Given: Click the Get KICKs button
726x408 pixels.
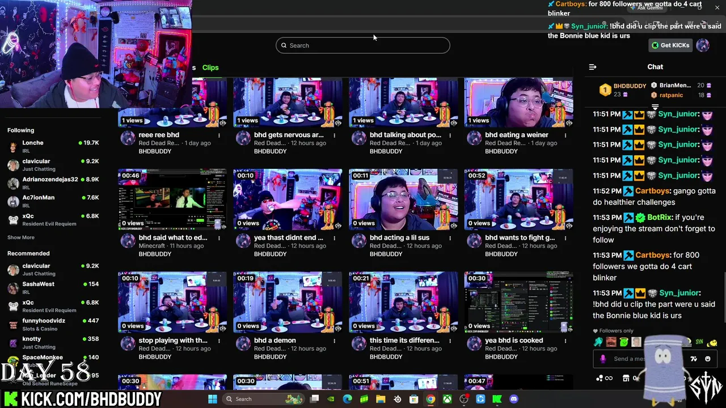Looking at the screenshot, I should [670, 45].
